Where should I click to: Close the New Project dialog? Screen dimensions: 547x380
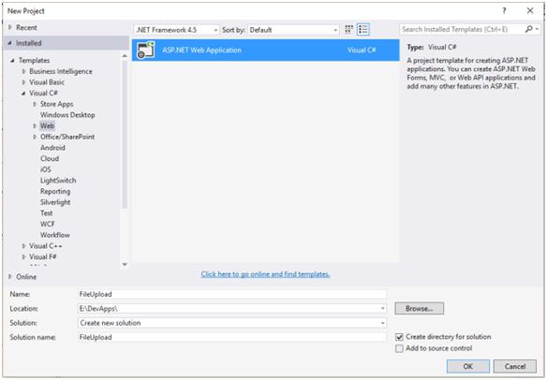[530, 11]
